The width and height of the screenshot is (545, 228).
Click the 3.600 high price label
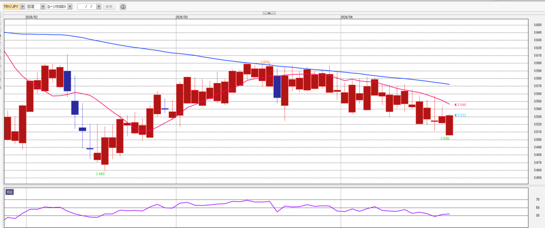tap(265, 62)
